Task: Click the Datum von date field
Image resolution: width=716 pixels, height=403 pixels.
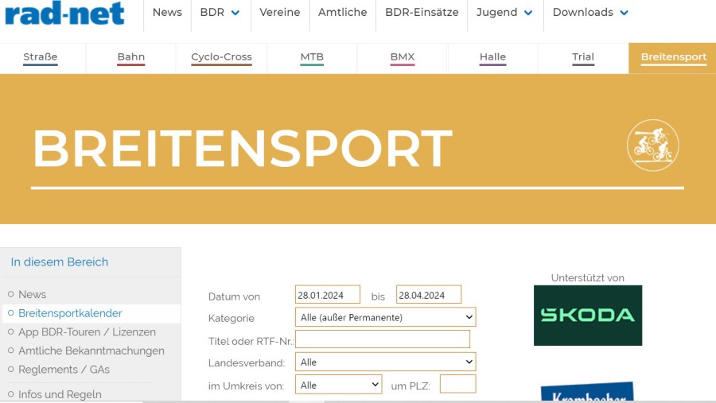Action: click(327, 295)
